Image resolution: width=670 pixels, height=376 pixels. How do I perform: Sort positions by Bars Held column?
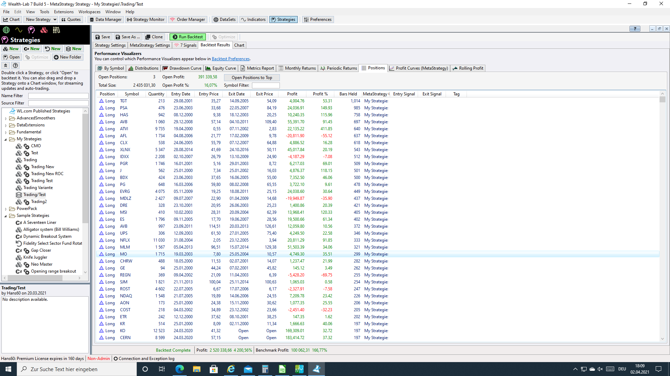(348, 94)
